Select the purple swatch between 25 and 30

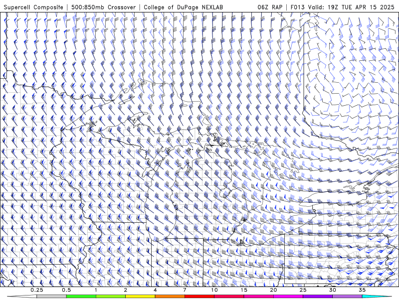[x=318, y=297]
